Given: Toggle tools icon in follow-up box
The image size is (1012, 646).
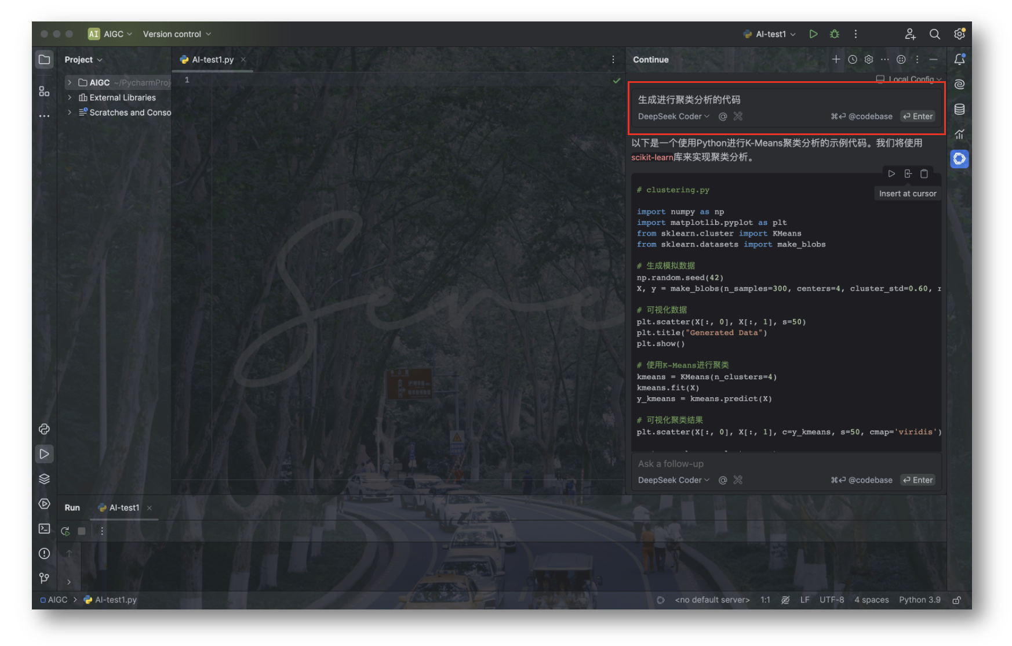Looking at the screenshot, I should pos(738,480).
